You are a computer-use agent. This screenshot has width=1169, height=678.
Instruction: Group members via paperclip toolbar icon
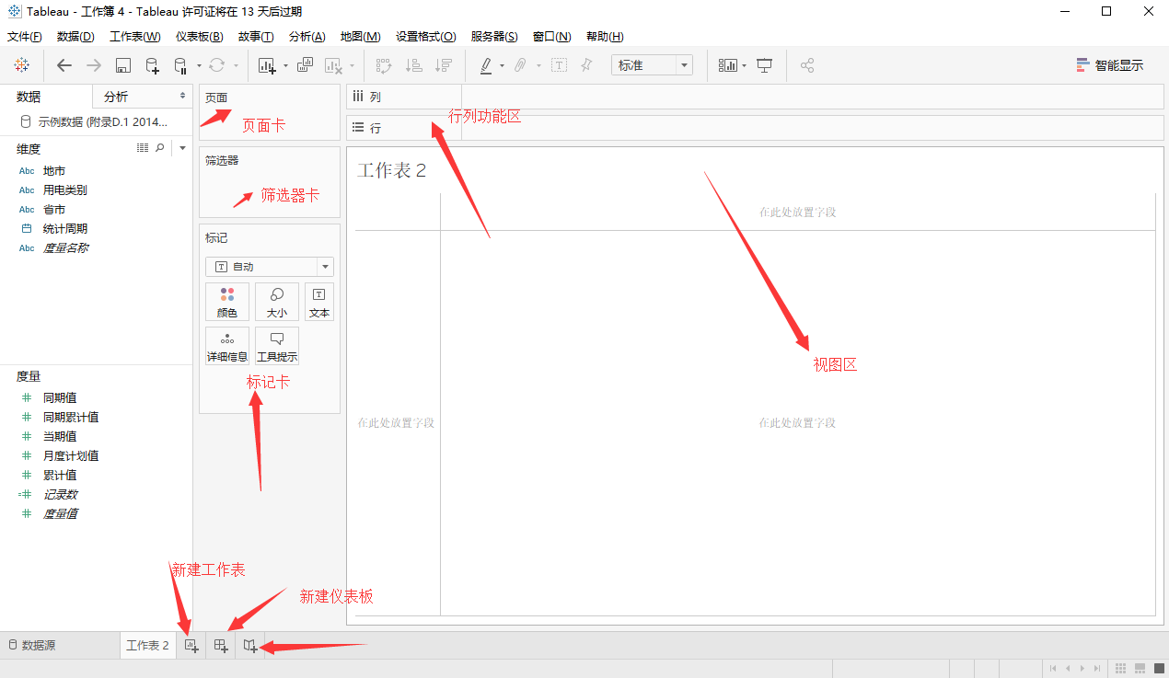pos(519,65)
